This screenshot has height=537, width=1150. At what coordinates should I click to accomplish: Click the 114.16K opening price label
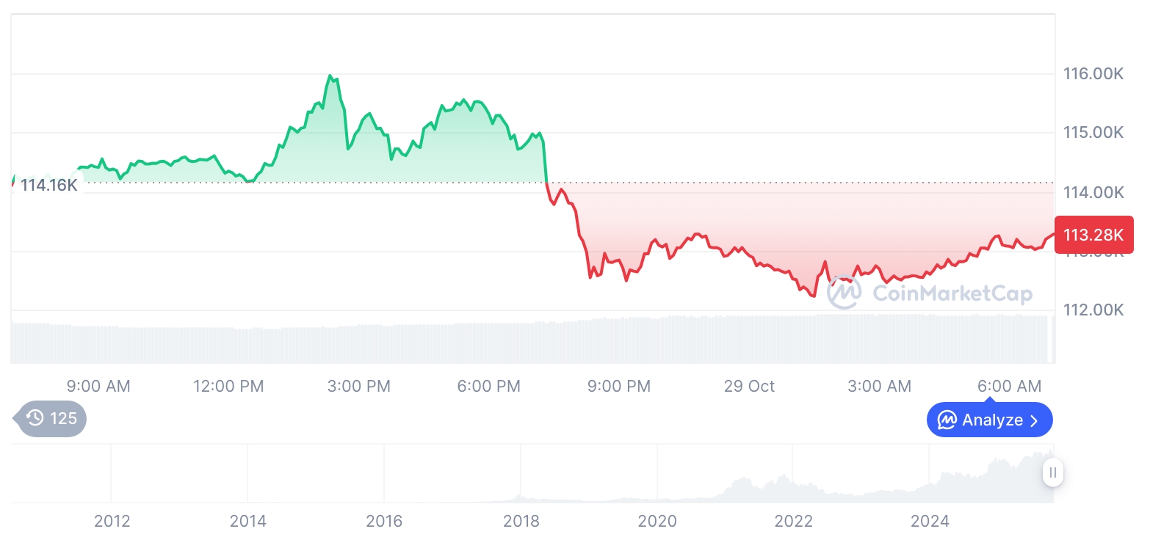[48, 185]
